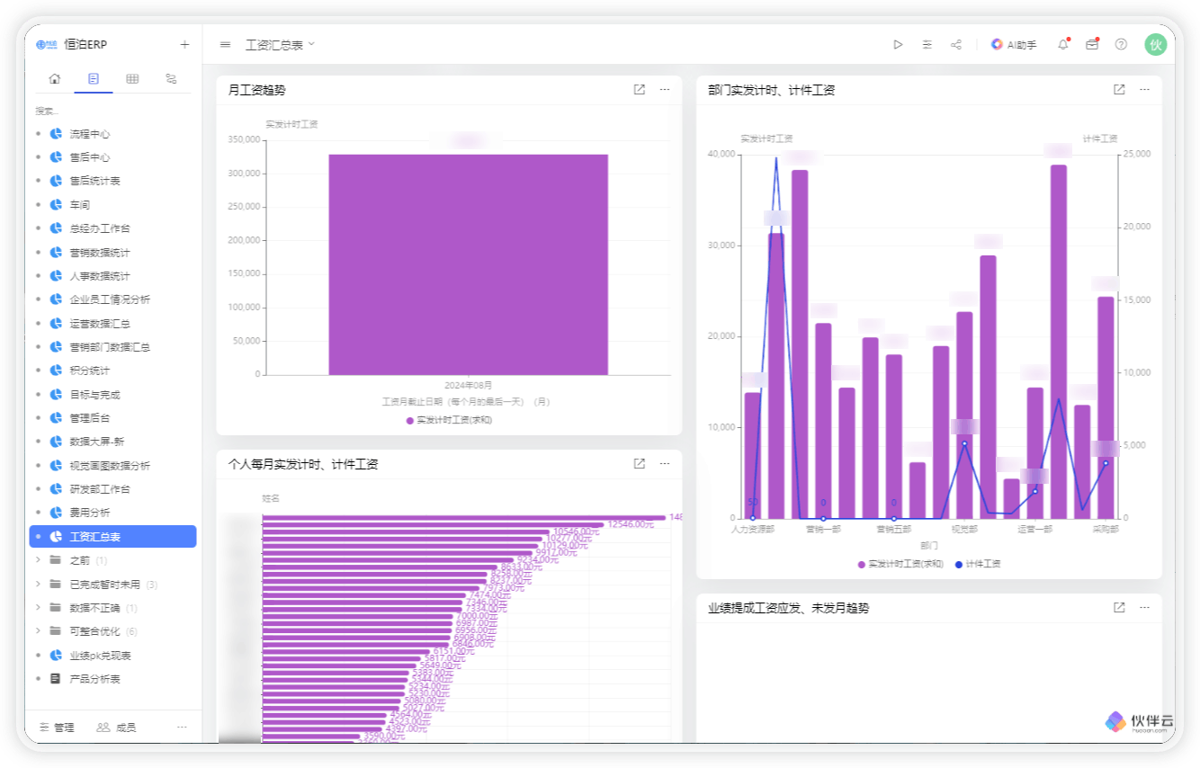
Task: Select 车间 in the sidebar
Action: [x=79, y=205]
